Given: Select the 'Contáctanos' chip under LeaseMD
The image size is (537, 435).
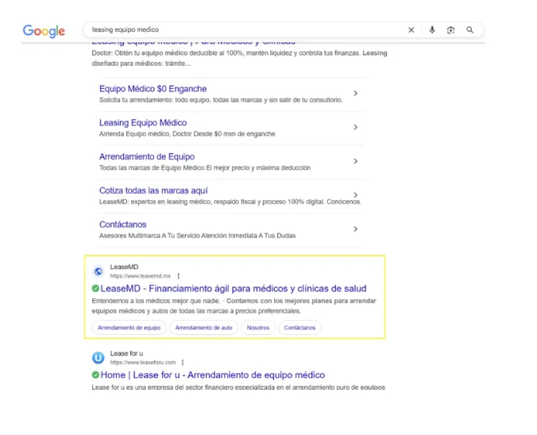Looking at the screenshot, I should point(299,328).
